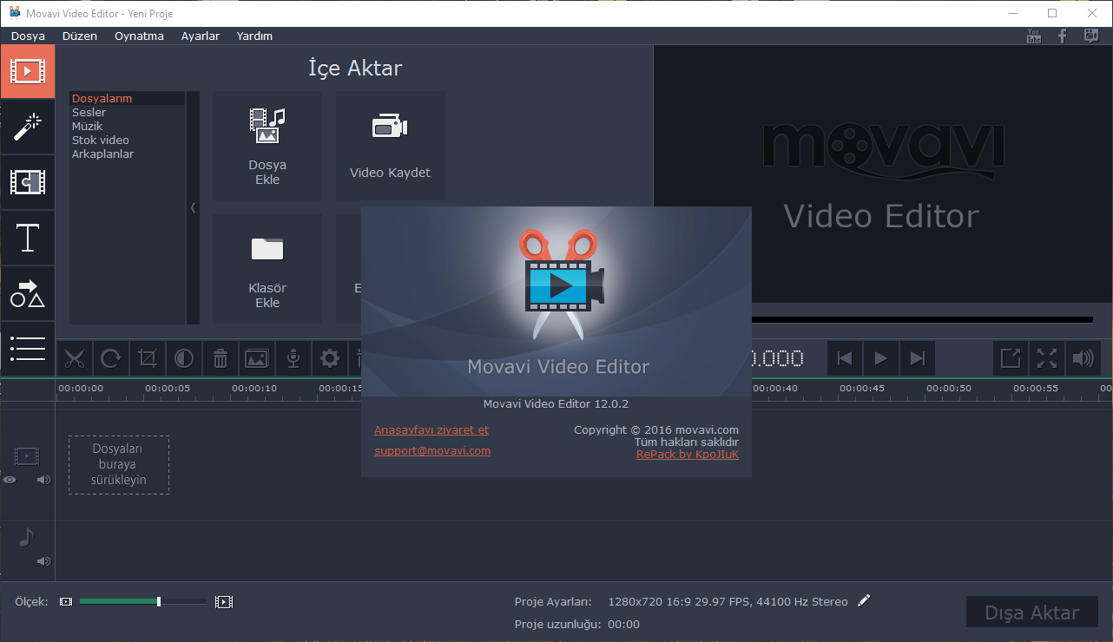Click the Dışa Aktar export button
This screenshot has width=1113, height=642.
tap(1032, 613)
